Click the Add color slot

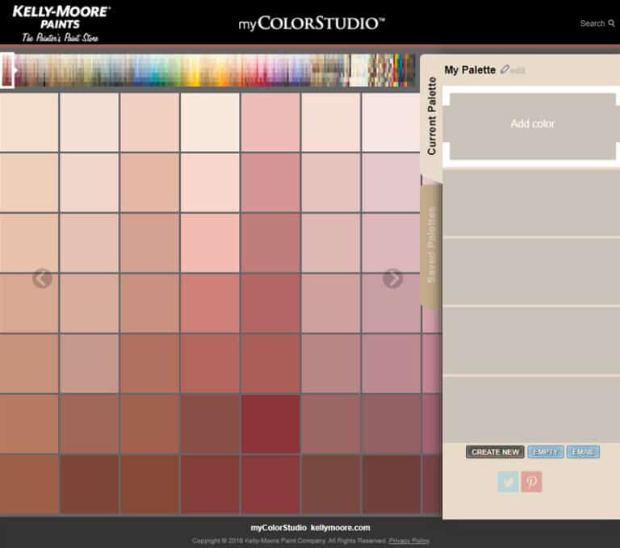coord(533,127)
